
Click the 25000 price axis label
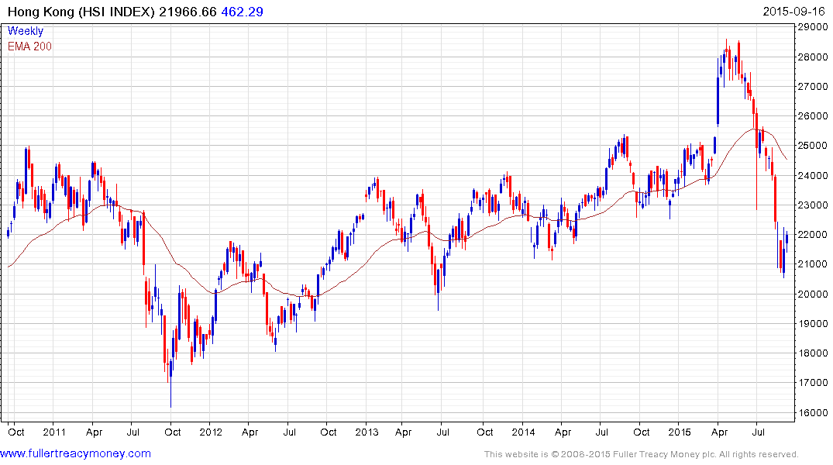click(x=812, y=145)
